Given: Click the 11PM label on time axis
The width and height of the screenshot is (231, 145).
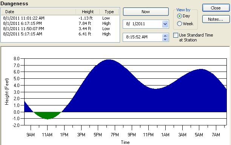Looking at the screenshot, I should 148,135.
